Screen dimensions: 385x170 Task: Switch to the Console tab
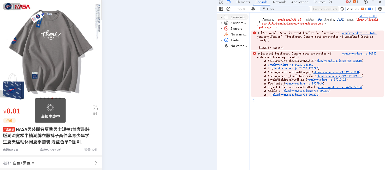(262, 2)
